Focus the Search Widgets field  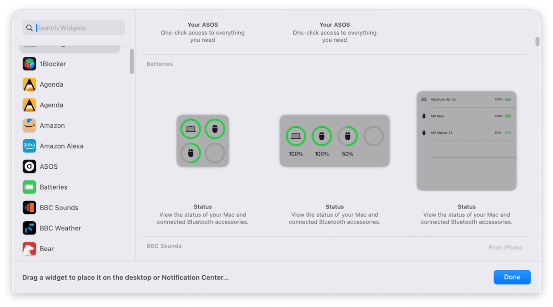coord(74,28)
